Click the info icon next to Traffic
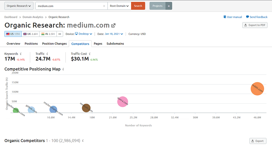The width and height of the screenshot is (272, 145). pos(47,54)
